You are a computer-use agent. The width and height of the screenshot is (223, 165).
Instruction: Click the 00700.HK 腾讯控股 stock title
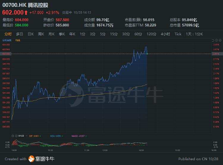(25, 5)
